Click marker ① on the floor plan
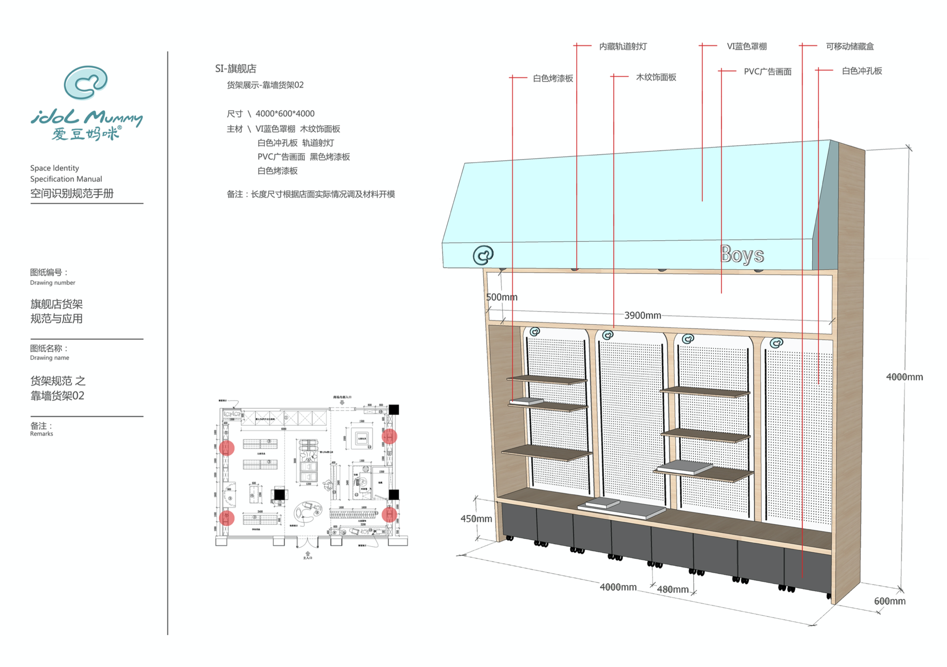 click(x=287, y=418)
